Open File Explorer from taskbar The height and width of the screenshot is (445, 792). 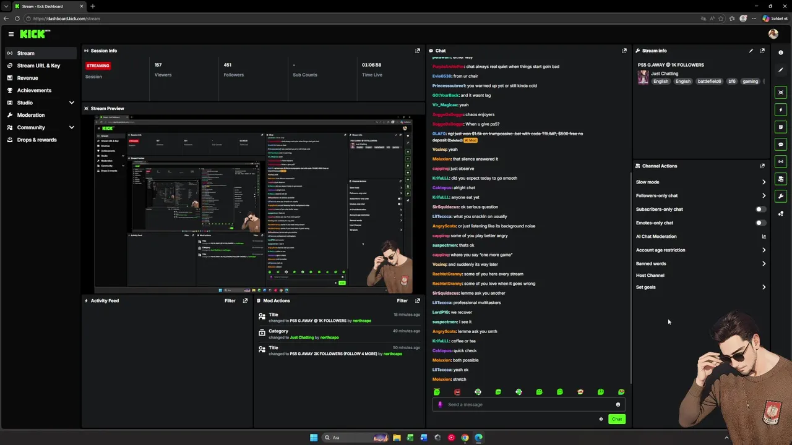point(397,438)
